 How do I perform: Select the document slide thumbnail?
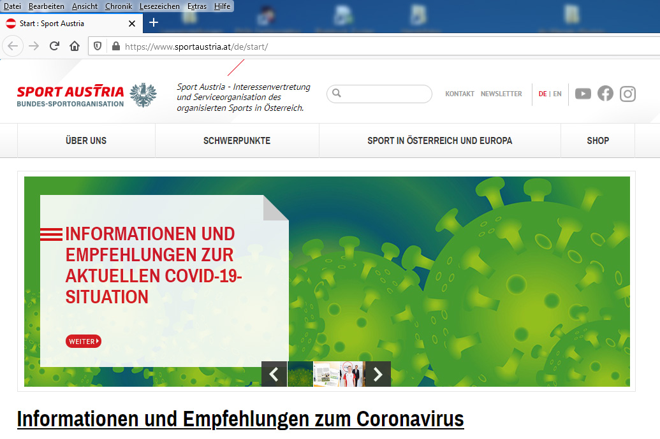point(326,374)
